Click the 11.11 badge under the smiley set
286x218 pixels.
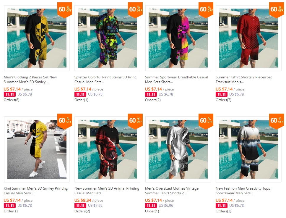click(x=10, y=94)
